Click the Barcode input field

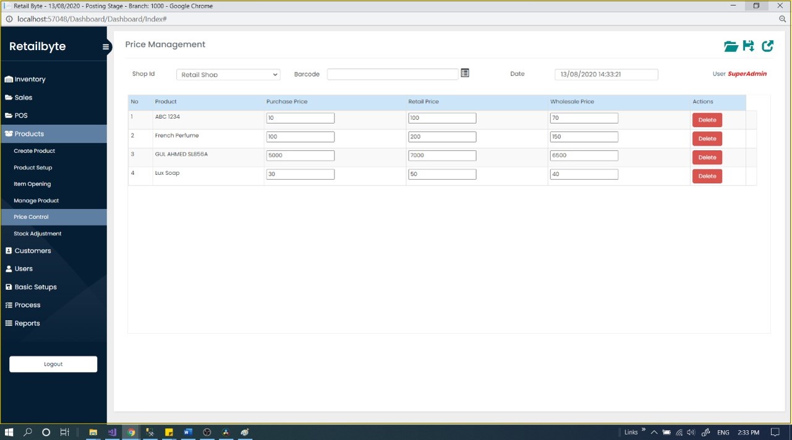pos(393,74)
